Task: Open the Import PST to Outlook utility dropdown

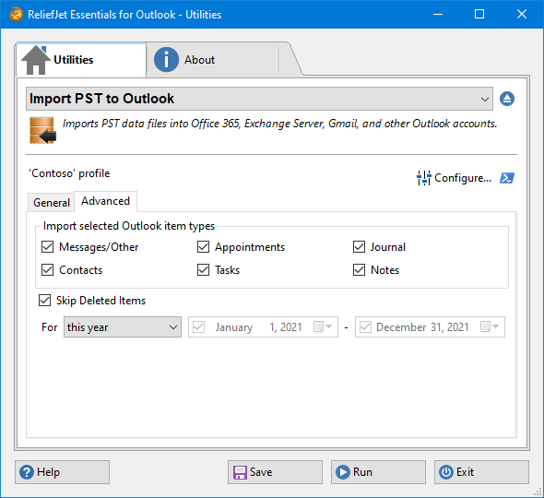Action: 259,99
